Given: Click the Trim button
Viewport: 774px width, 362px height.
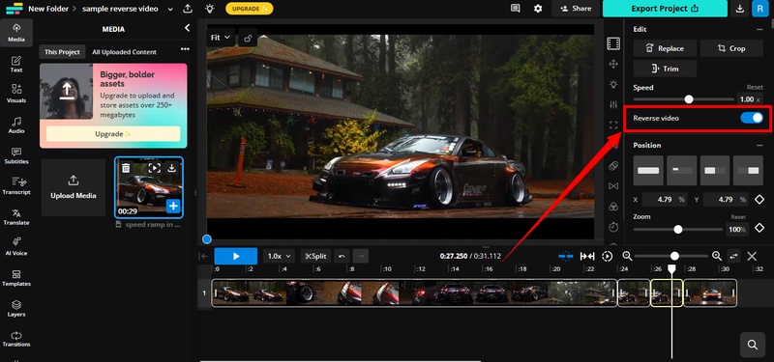Looking at the screenshot, I should point(665,69).
